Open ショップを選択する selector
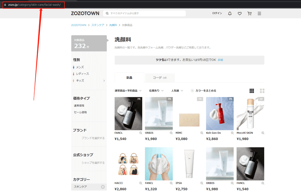Screen dimensions: 301x191 point(93,163)
